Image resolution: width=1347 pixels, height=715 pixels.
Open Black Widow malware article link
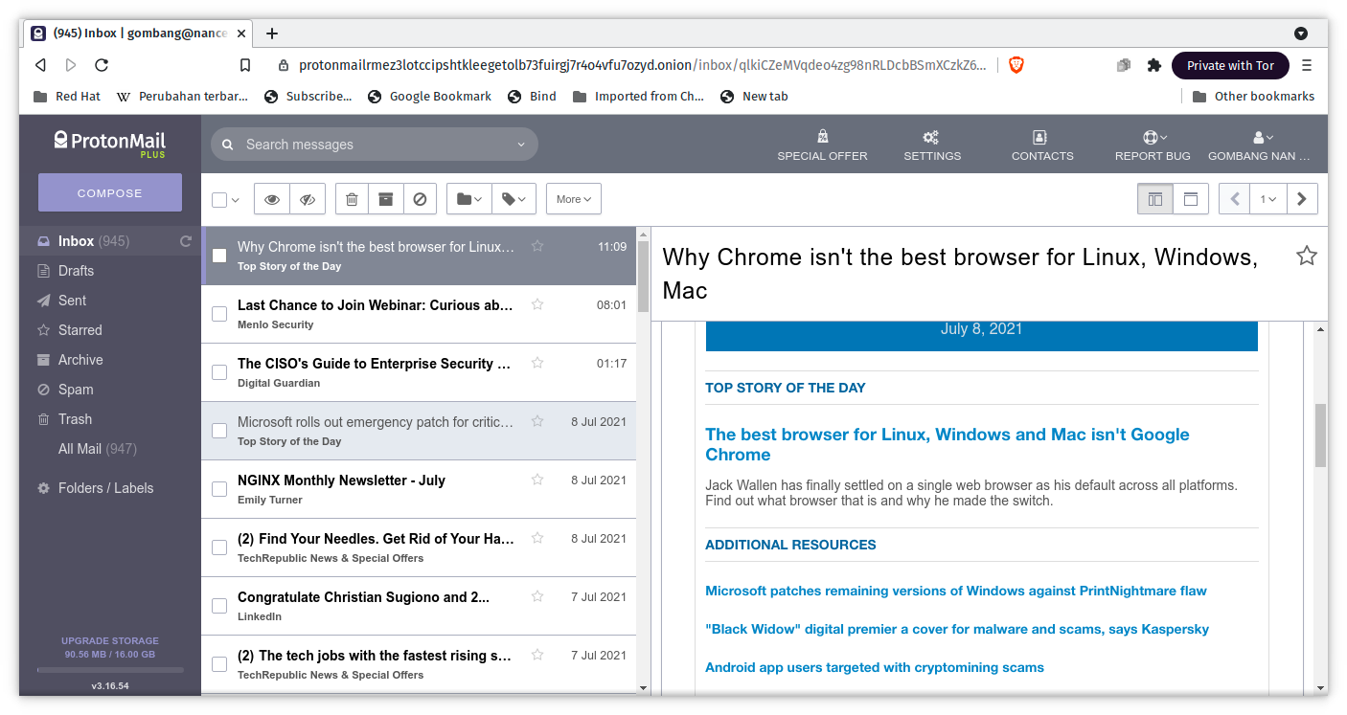957,629
